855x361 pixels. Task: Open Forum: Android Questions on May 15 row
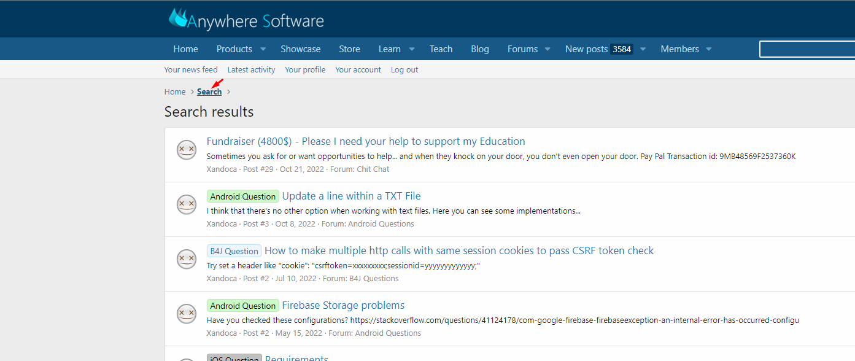click(x=375, y=333)
